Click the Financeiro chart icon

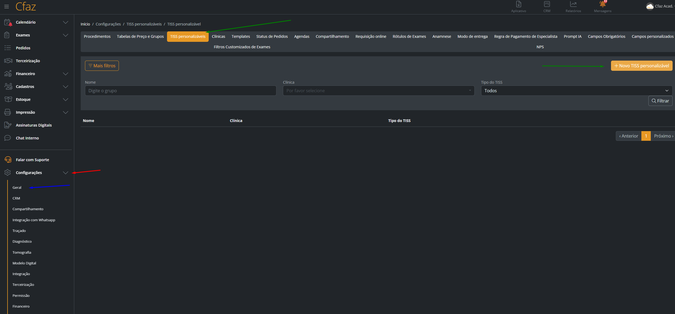pos(8,74)
